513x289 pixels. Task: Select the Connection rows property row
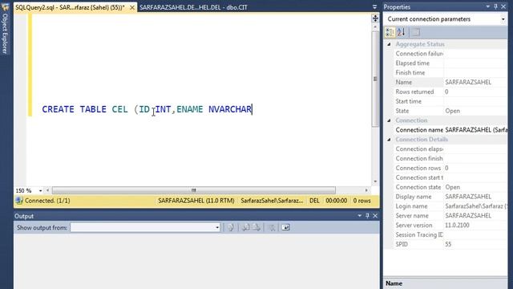click(x=450, y=168)
